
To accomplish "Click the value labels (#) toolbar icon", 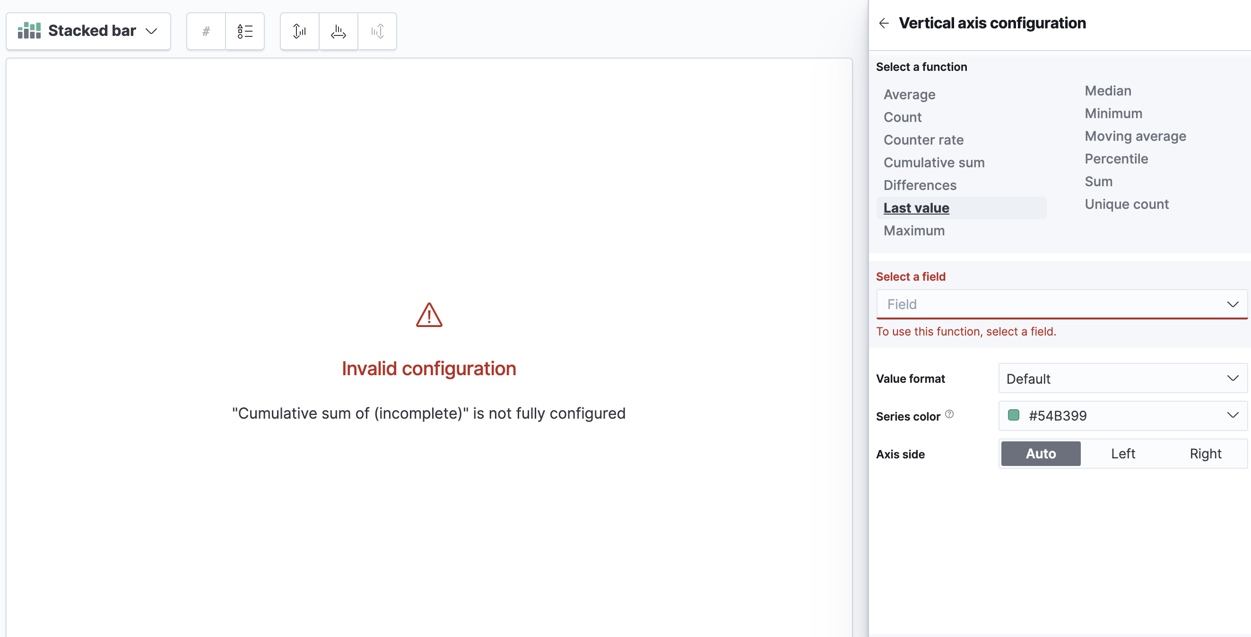I will (205, 31).
